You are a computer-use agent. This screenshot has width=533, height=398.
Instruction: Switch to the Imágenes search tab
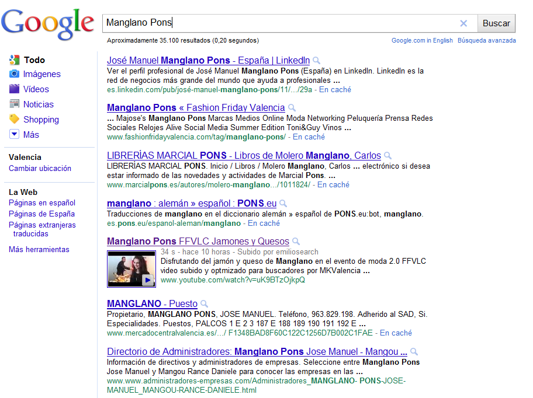tap(42, 74)
